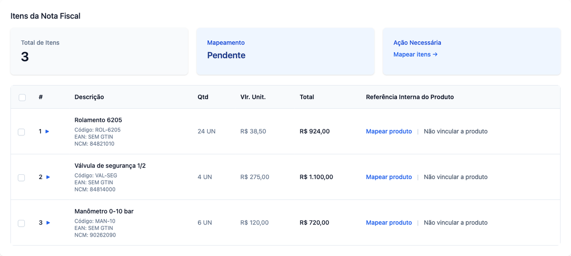Click Referência Interna do Produto column header

tap(410, 97)
